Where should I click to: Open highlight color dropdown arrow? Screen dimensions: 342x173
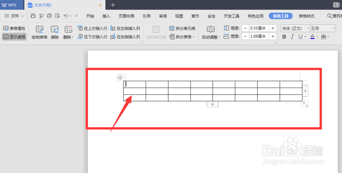tap(328, 37)
